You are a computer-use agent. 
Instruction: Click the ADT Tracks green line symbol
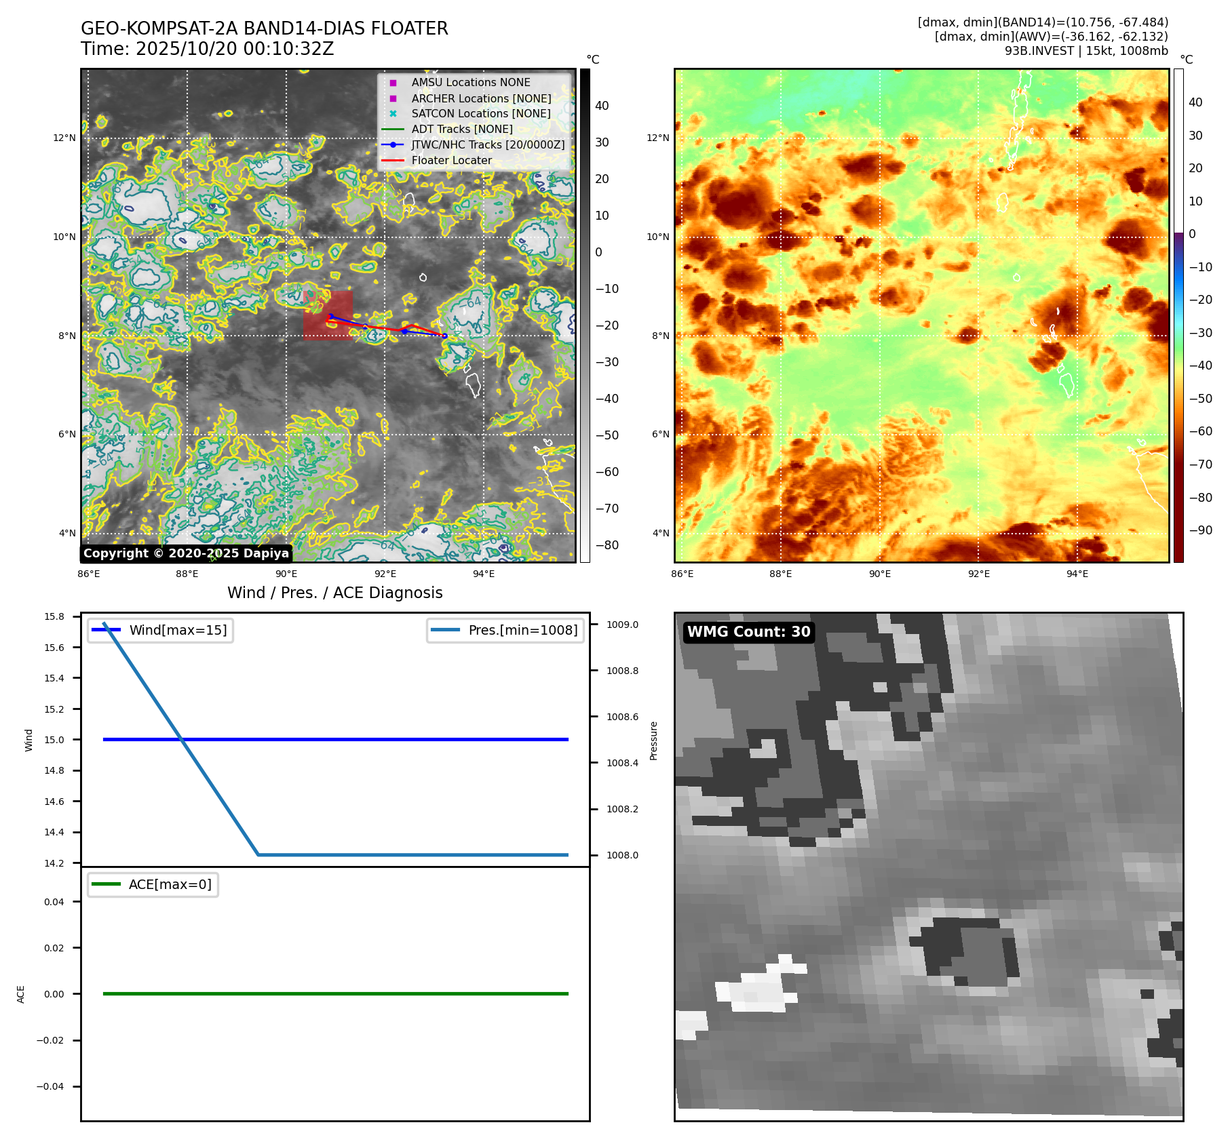tap(393, 130)
